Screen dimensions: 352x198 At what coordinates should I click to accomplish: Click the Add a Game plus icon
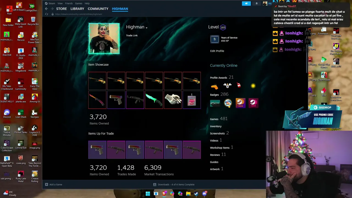(x=46, y=185)
